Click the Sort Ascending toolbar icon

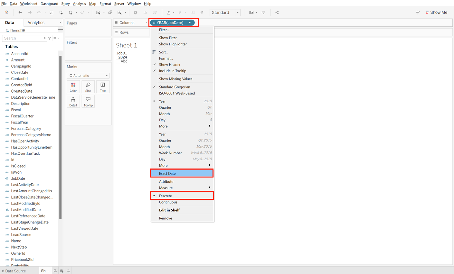[146, 12]
